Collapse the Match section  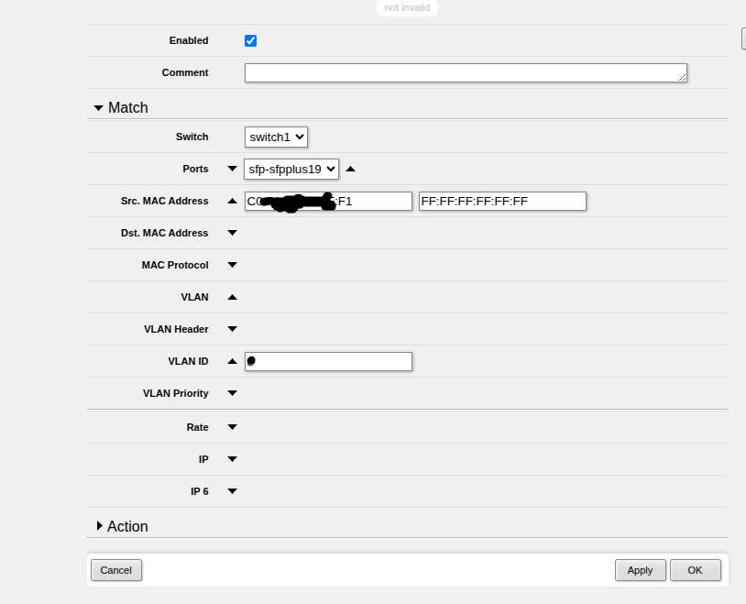99,108
